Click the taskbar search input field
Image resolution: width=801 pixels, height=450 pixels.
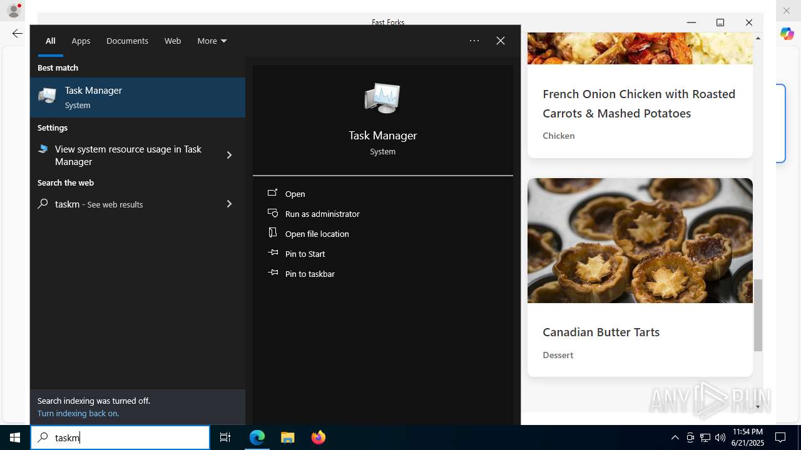click(x=120, y=437)
